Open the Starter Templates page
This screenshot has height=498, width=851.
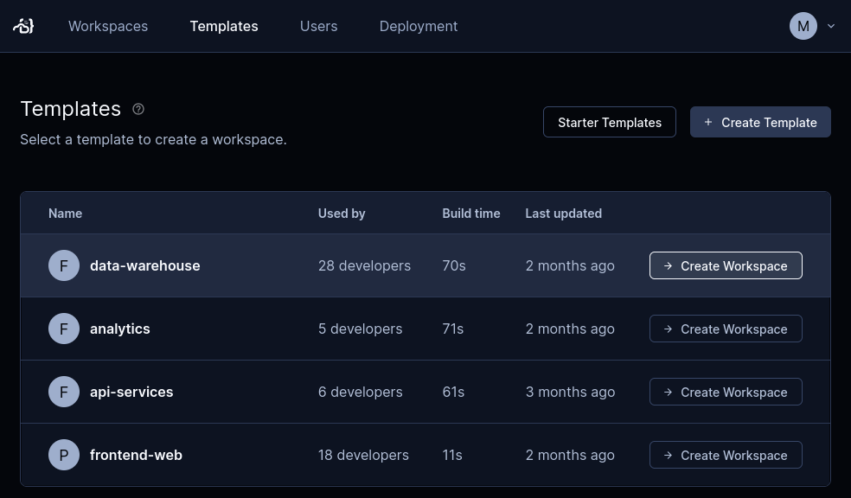pos(609,122)
